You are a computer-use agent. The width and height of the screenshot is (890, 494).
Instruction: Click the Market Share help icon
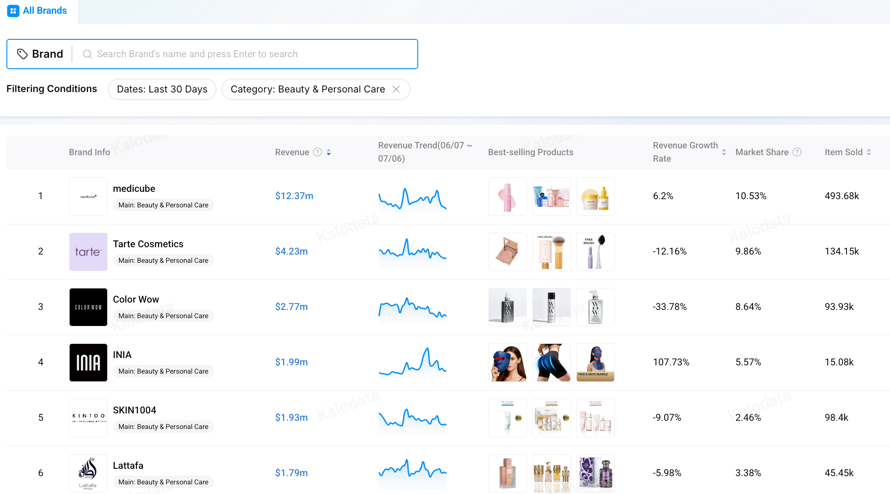click(797, 152)
